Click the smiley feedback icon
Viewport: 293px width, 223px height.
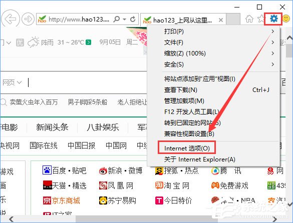(286, 18)
